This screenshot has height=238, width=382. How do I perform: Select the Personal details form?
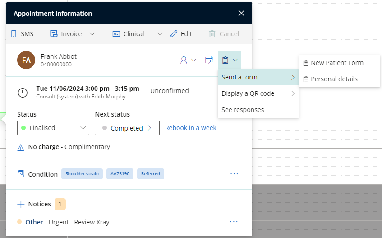(339, 79)
